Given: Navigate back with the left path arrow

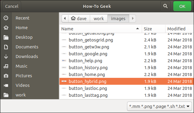Looking at the screenshot, I should [65, 18].
